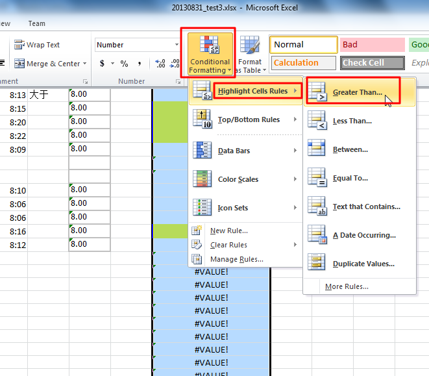Image resolution: width=429 pixels, height=376 pixels.
Task: Click the New Rule icon
Action: pos(197,231)
